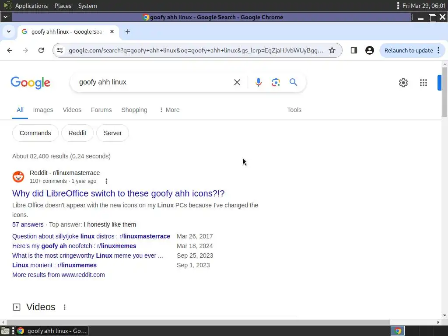Click the clock Fri Mar 29, 06:01
This screenshot has height=336, width=448.
[424, 6]
